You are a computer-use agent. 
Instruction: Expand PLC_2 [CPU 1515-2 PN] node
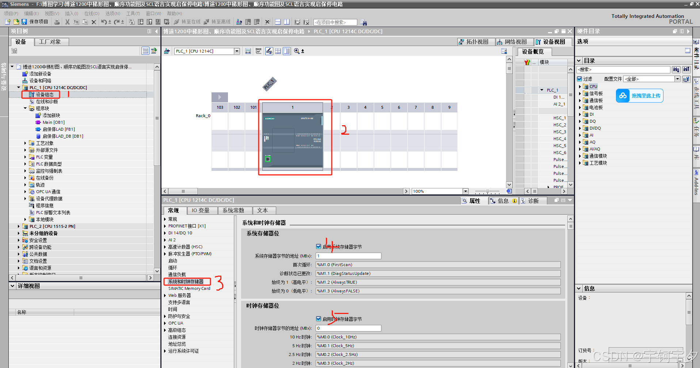(19, 226)
